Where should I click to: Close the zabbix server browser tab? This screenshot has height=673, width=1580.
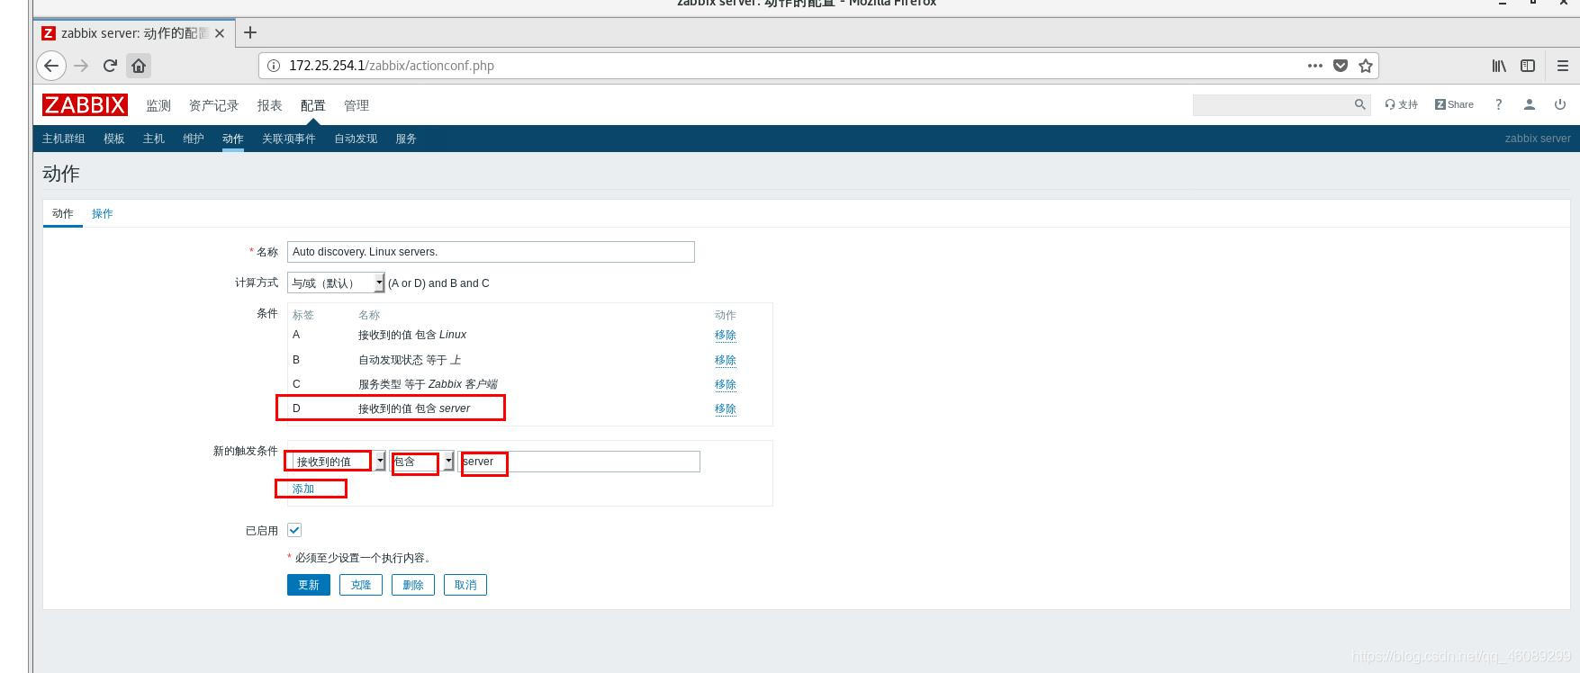pyautogui.click(x=220, y=33)
